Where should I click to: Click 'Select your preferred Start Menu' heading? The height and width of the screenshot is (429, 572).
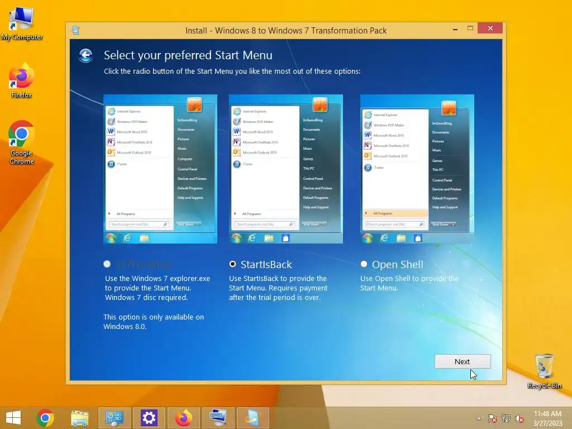(x=188, y=55)
